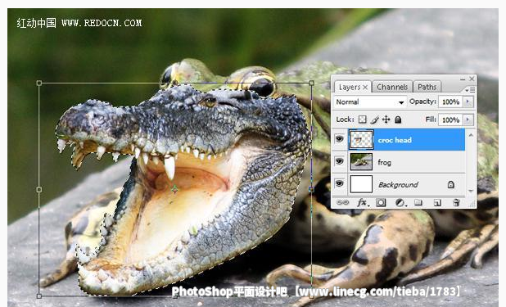Delete layer with trash icon
Screen dimensions: 506x307
coord(456,202)
